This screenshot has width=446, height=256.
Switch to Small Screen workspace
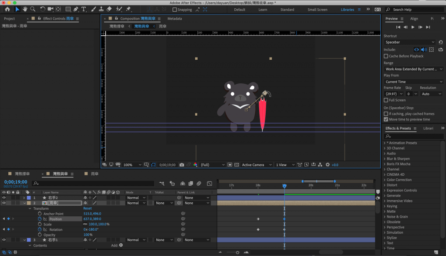(318, 10)
